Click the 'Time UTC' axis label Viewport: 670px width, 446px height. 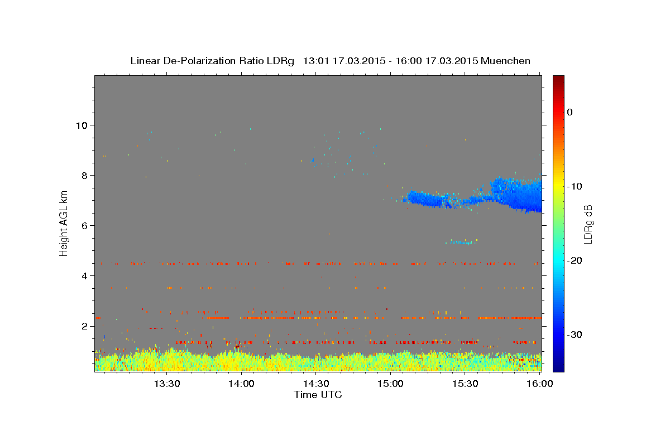click(x=318, y=395)
